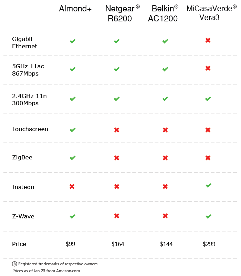The height and width of the screenshot is (276, 241).
Task: Click the MiCasaVerde $299 price
Action: 209,244
